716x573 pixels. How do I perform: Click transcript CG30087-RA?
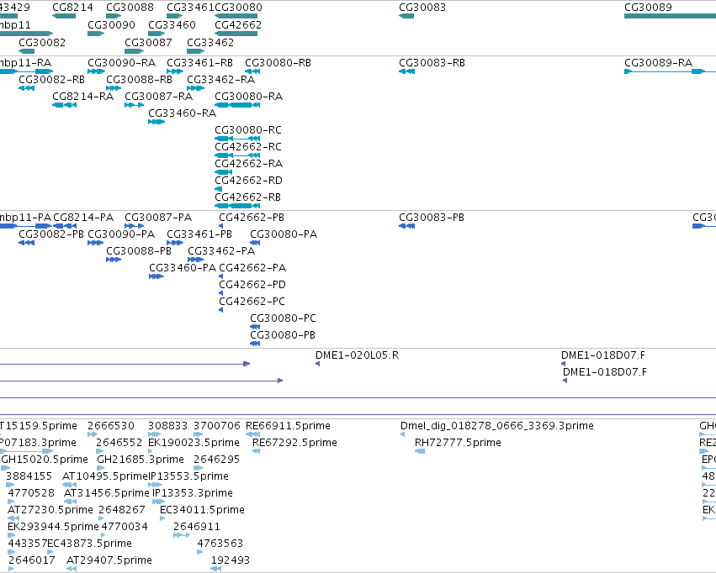[x=158, y=96]
